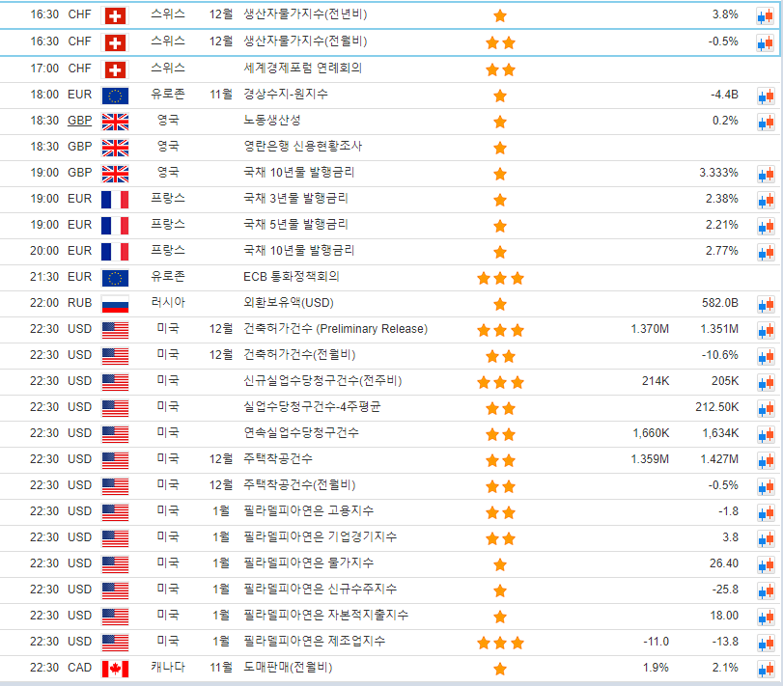The height and width of the screenshot is (686, 783).
Task: Click 영란은행 신용현황조사 event name
Action: [302, 147]
